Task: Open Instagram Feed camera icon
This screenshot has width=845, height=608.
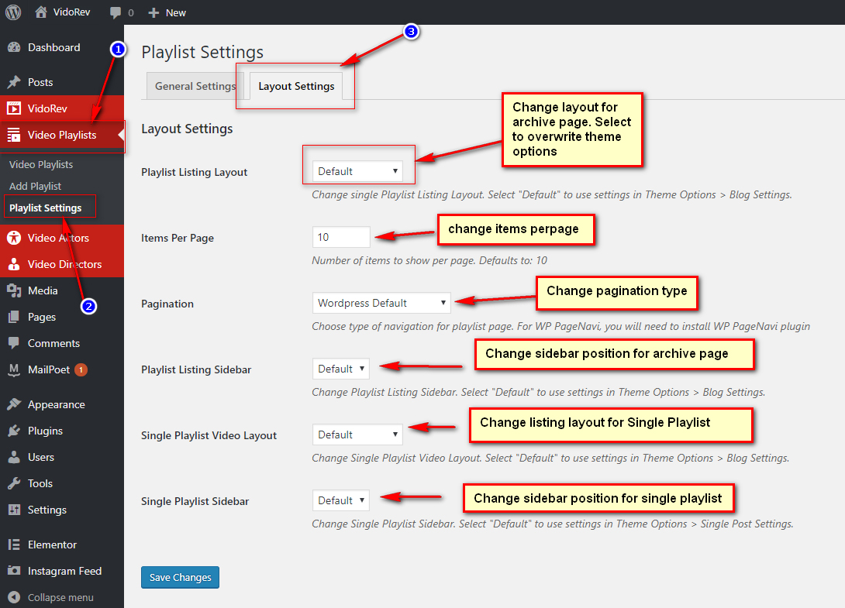Action: coord(14,571)
